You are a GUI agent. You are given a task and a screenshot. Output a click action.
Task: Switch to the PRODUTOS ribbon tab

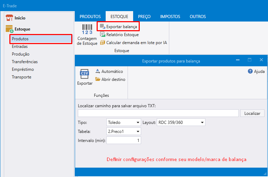click(x=90, y=16)
